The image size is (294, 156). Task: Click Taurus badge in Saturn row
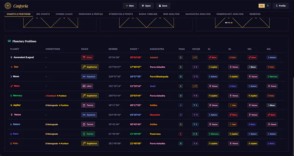pyautogui.click(x=88, y=125)
